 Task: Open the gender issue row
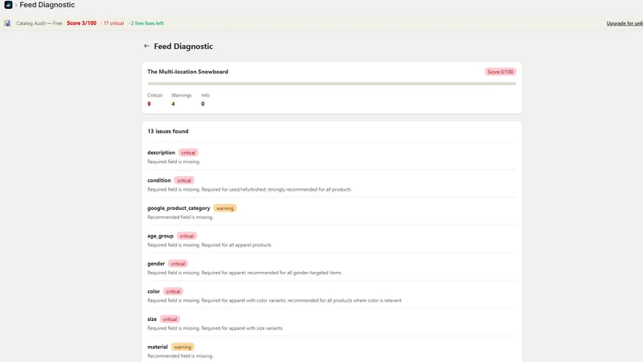(332, 268)
